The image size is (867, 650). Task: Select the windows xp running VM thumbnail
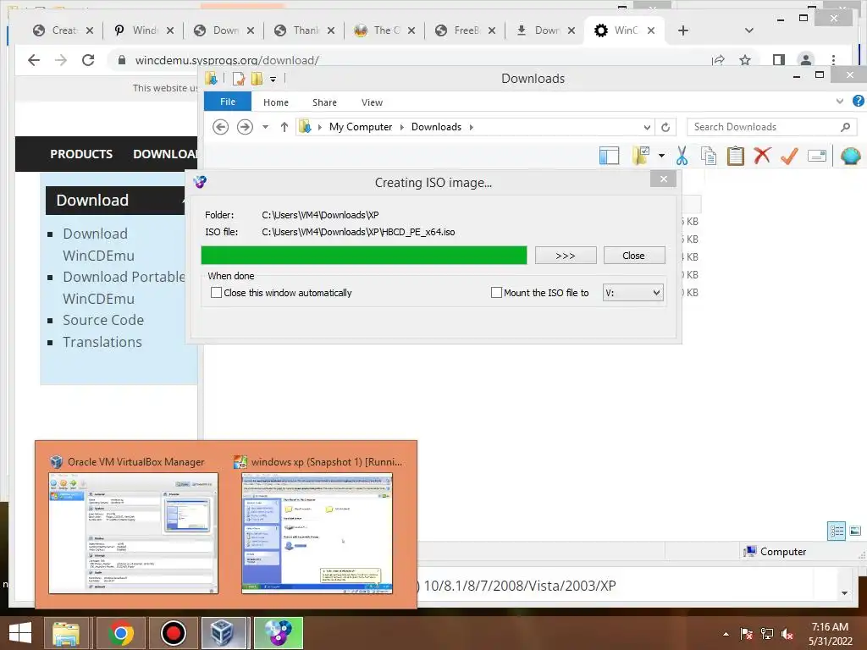(x=317, y=533)
